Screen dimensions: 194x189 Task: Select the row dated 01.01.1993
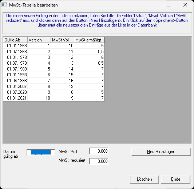tap(54, 75)
